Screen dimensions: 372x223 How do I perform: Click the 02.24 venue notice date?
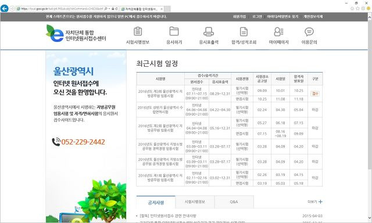coord(262,110)
